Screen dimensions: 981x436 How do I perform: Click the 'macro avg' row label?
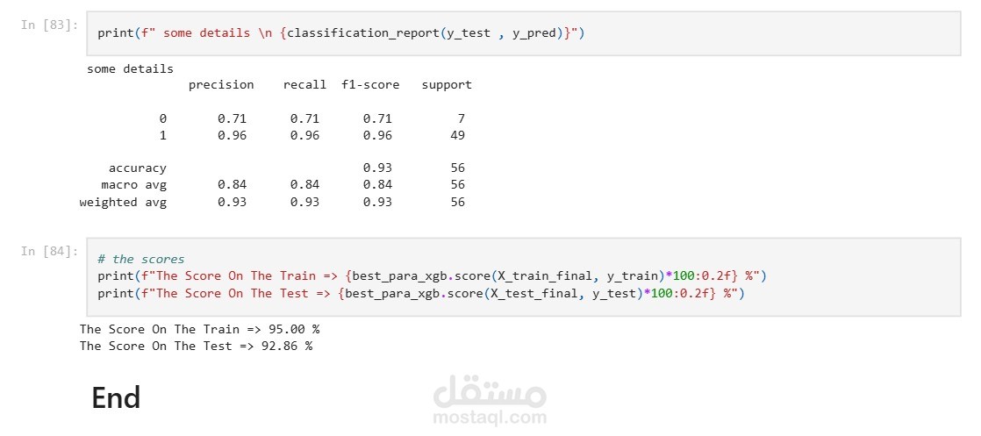[x=134, y=184]
